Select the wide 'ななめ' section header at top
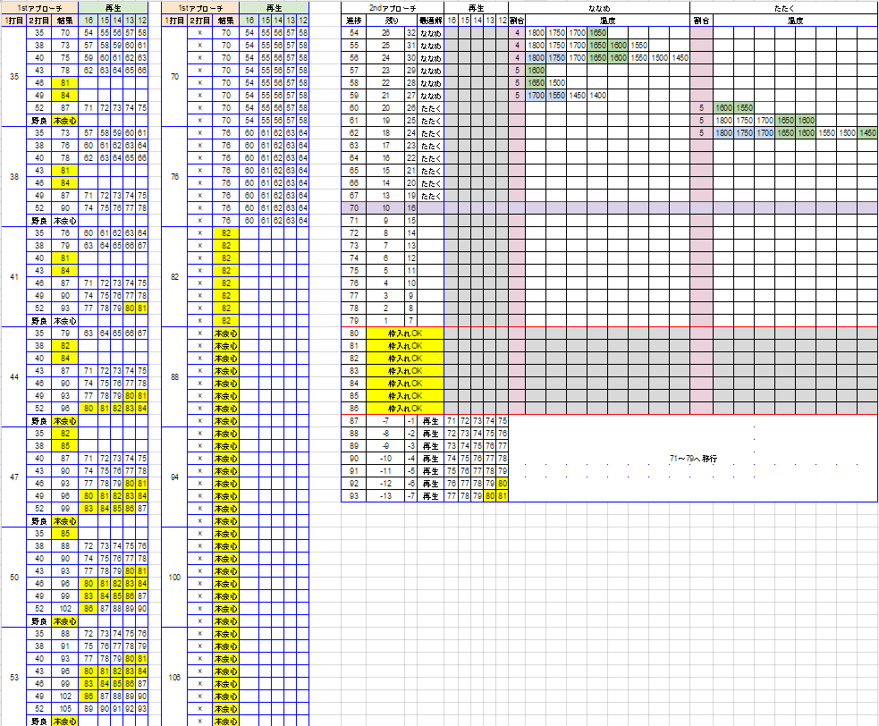Image resolution: width=879 pixels, height=726 pixels. [x=599, y=8]
